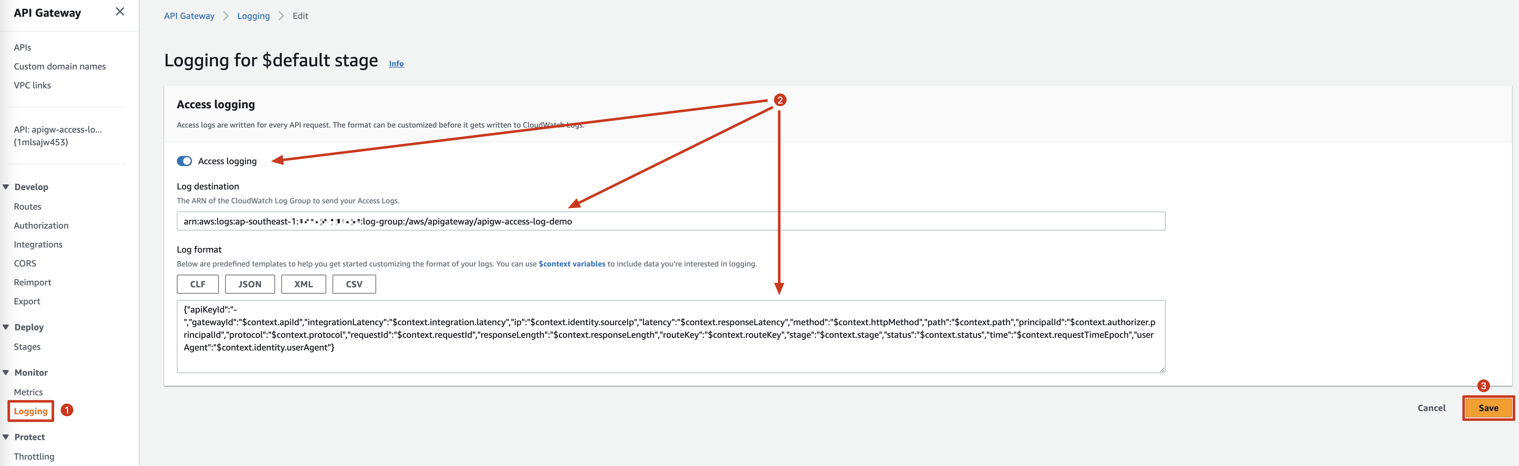The height and width of the screenshot is (466, 1519).
Task: Save the logging configuration
Action: (1488, 408)
